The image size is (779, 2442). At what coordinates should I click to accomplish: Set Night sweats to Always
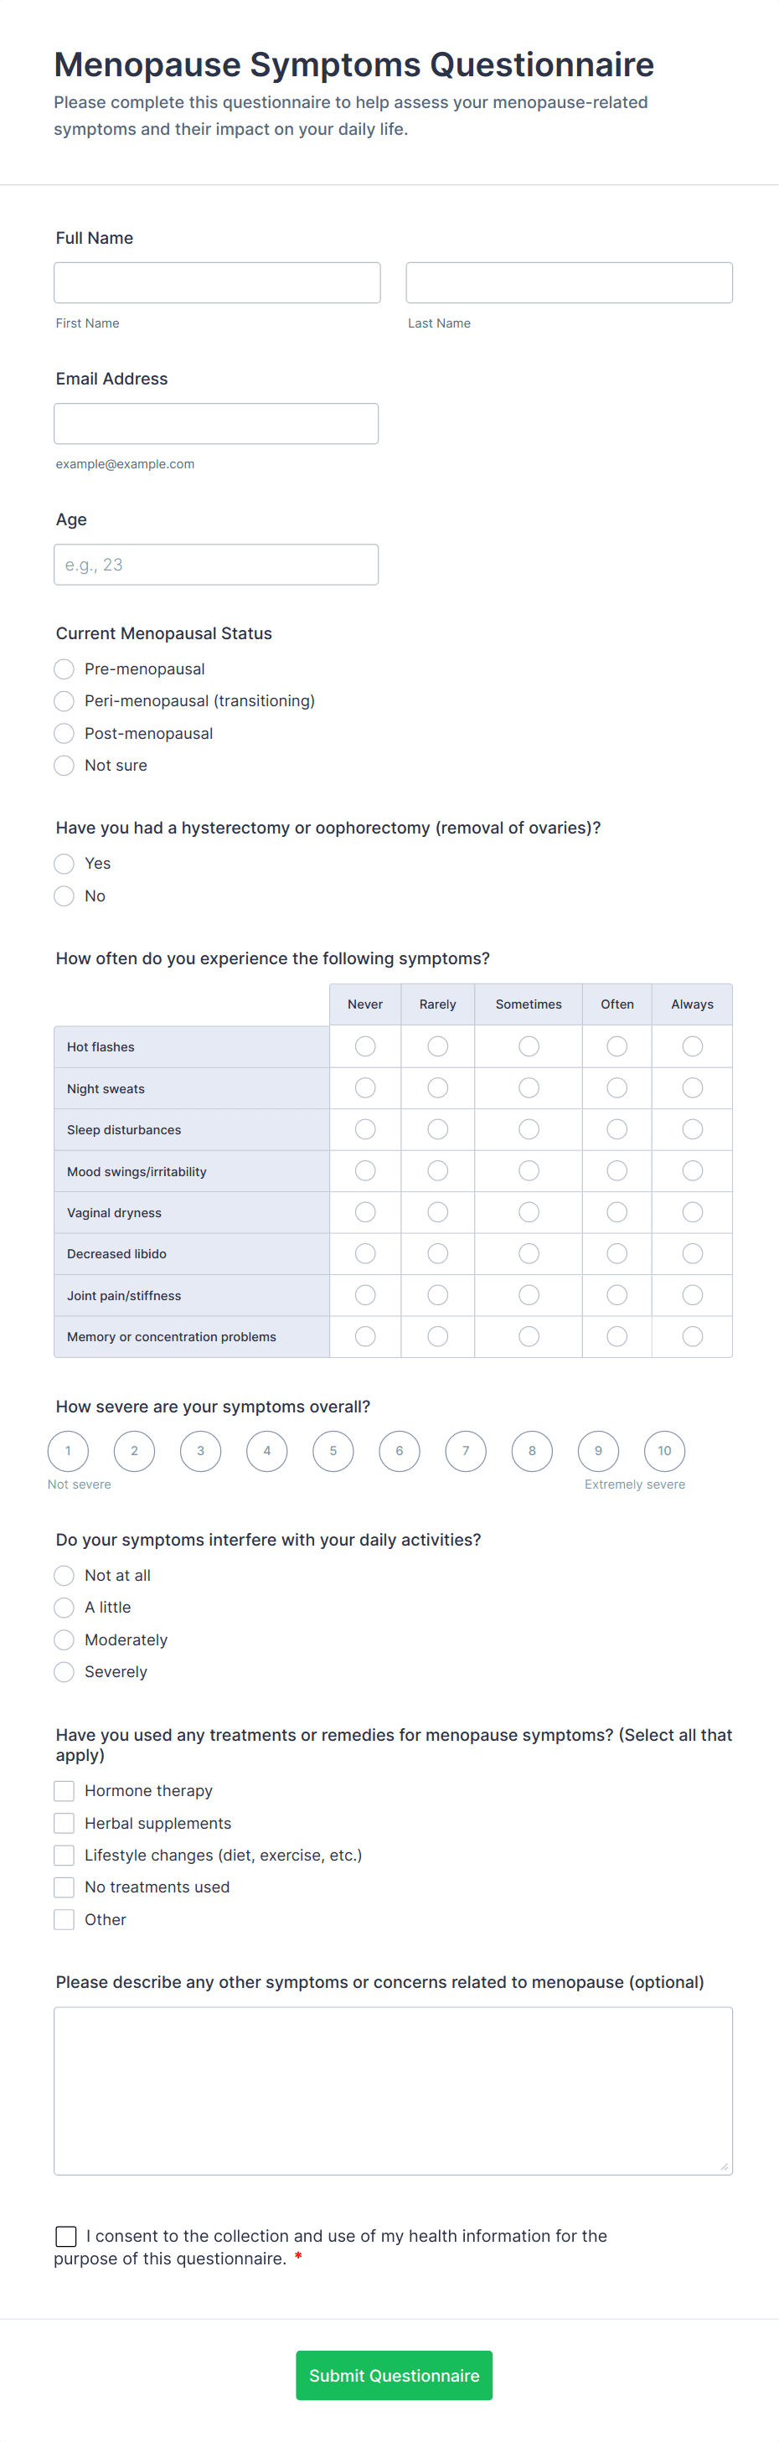[x=693, y=1088]
